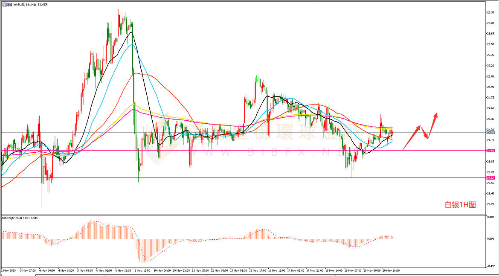Viewport: 499px width, 276px height.
Task: Select the 24.01 horizontal support line
Action: click(256, 150)
